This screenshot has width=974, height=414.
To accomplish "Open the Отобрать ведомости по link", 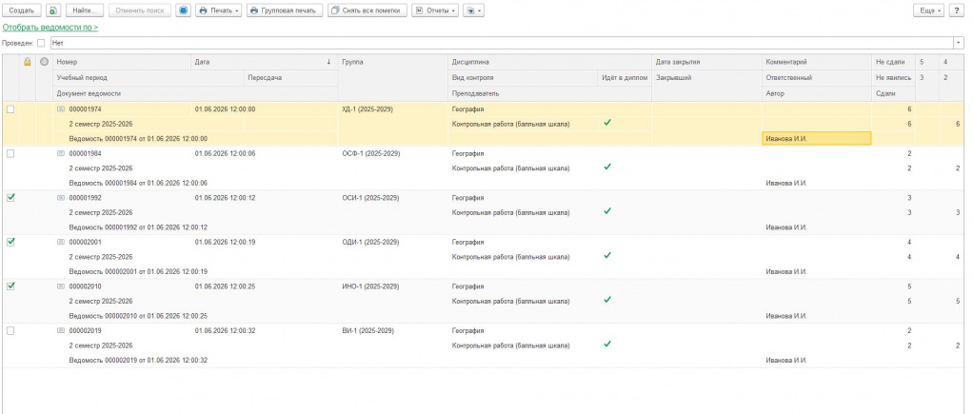I will (50, 28).
